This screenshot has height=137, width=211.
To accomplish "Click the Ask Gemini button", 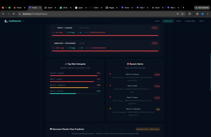I will pos(202,8).
